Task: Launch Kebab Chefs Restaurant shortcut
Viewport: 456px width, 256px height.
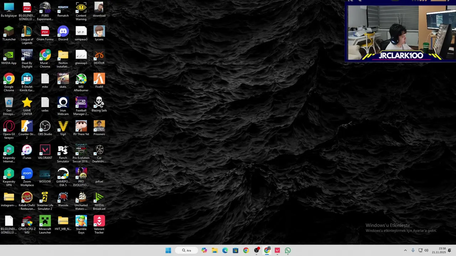Action: 27,201
